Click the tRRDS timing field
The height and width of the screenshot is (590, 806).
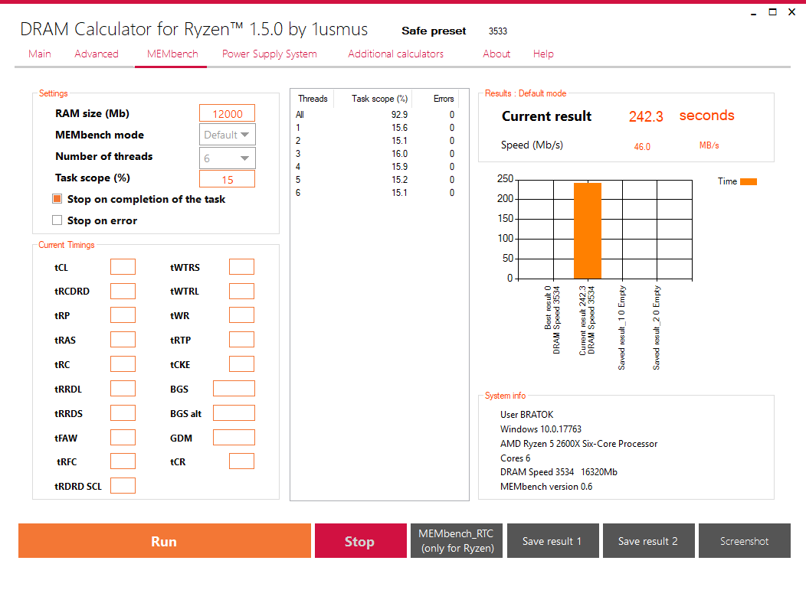123,412
